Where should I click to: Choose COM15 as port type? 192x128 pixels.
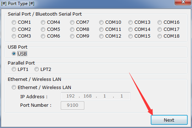[x=130, y=36]
